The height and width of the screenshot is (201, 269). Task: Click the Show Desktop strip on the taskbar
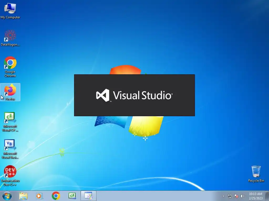[267, 196]
